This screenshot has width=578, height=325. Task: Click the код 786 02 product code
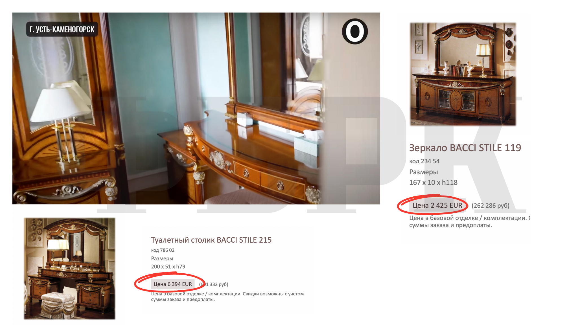pyautogui.click(x=163, y=250)
